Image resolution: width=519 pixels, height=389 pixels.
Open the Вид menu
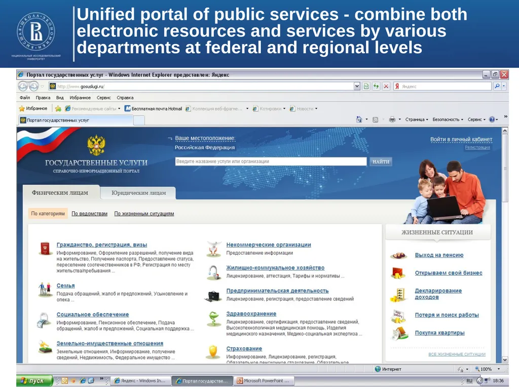(60, 98)
